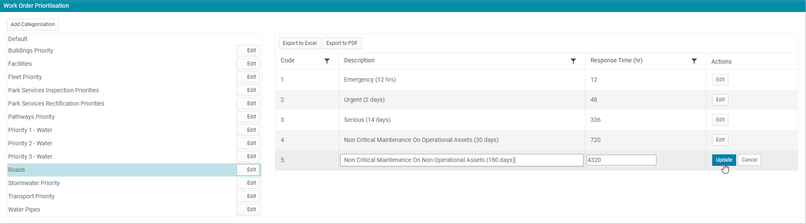Image resolution: width=806 pixels, height=224 pixels.
Task: Click into the Description text field for row 5
Action: tap(461, 160)
